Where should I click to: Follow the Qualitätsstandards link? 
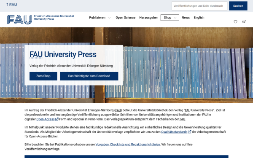(x=174, y=132)
